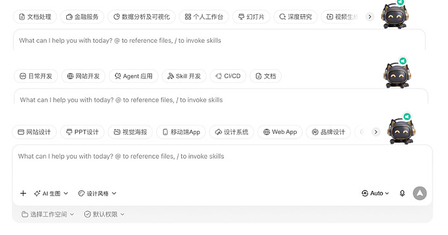Choose the PPT设计 chip
Viewport: 448px width, 235px height.
tap(82, 132)
